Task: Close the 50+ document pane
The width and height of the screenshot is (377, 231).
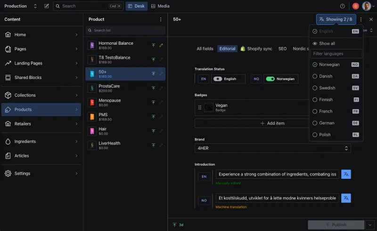Action: pos(371,19)
